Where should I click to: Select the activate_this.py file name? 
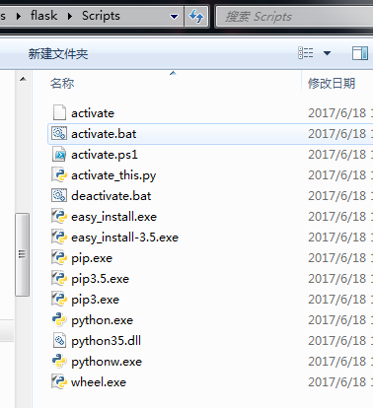pyautogui.click(x=113, y=175)
